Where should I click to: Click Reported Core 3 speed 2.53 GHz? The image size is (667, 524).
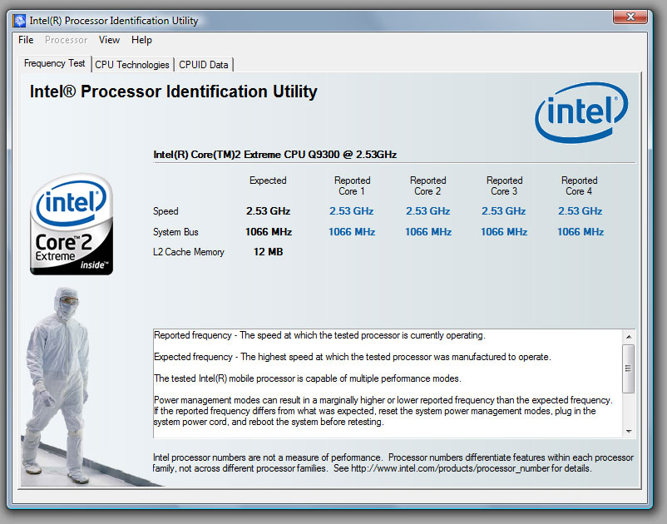point(504,211)
